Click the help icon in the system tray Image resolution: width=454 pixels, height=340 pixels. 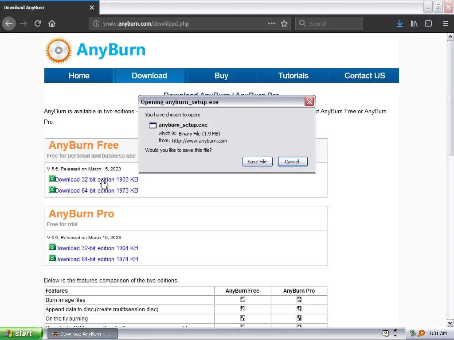coord(385,333)
